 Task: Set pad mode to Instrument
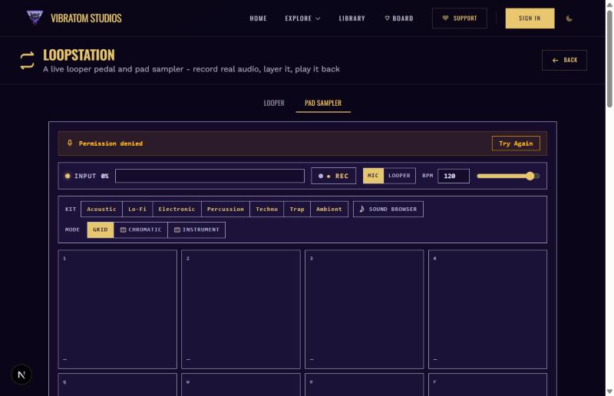click(196, 229)
